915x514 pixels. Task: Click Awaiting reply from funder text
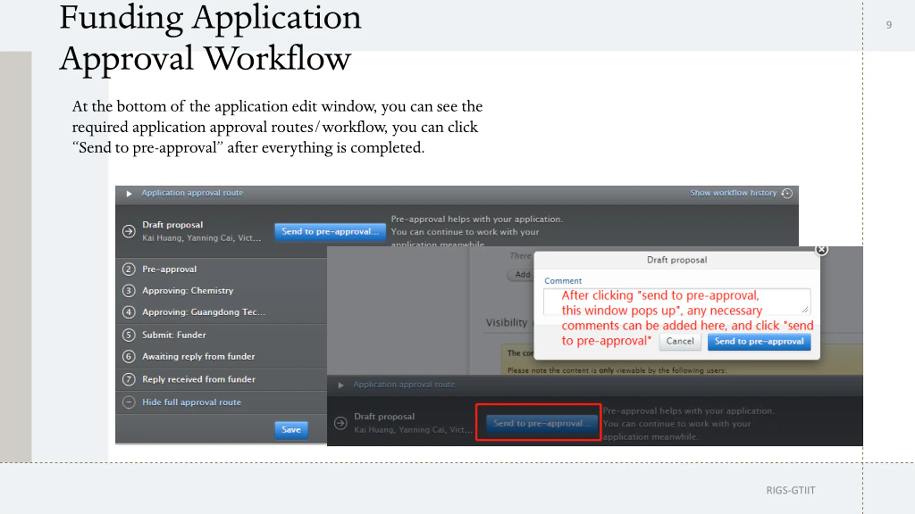coord(199,356)
